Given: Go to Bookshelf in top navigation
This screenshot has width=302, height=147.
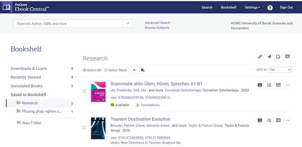Looking at the screenshot, I should pyautogui.click(x=229, y=8).
